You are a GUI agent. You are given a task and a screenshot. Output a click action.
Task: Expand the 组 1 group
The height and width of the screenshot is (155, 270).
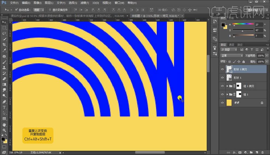pyautogui.click(x=227, y=94)
